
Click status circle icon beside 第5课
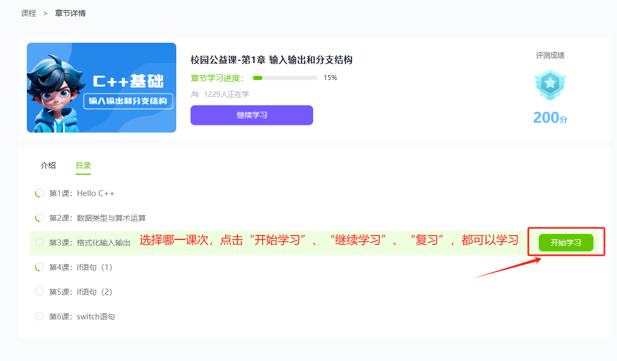39,291
